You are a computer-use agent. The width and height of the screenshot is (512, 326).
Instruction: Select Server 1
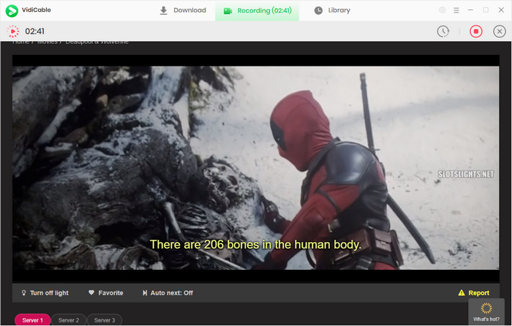point(32,320)
